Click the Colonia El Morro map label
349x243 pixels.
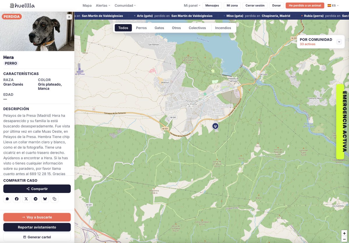315,98
